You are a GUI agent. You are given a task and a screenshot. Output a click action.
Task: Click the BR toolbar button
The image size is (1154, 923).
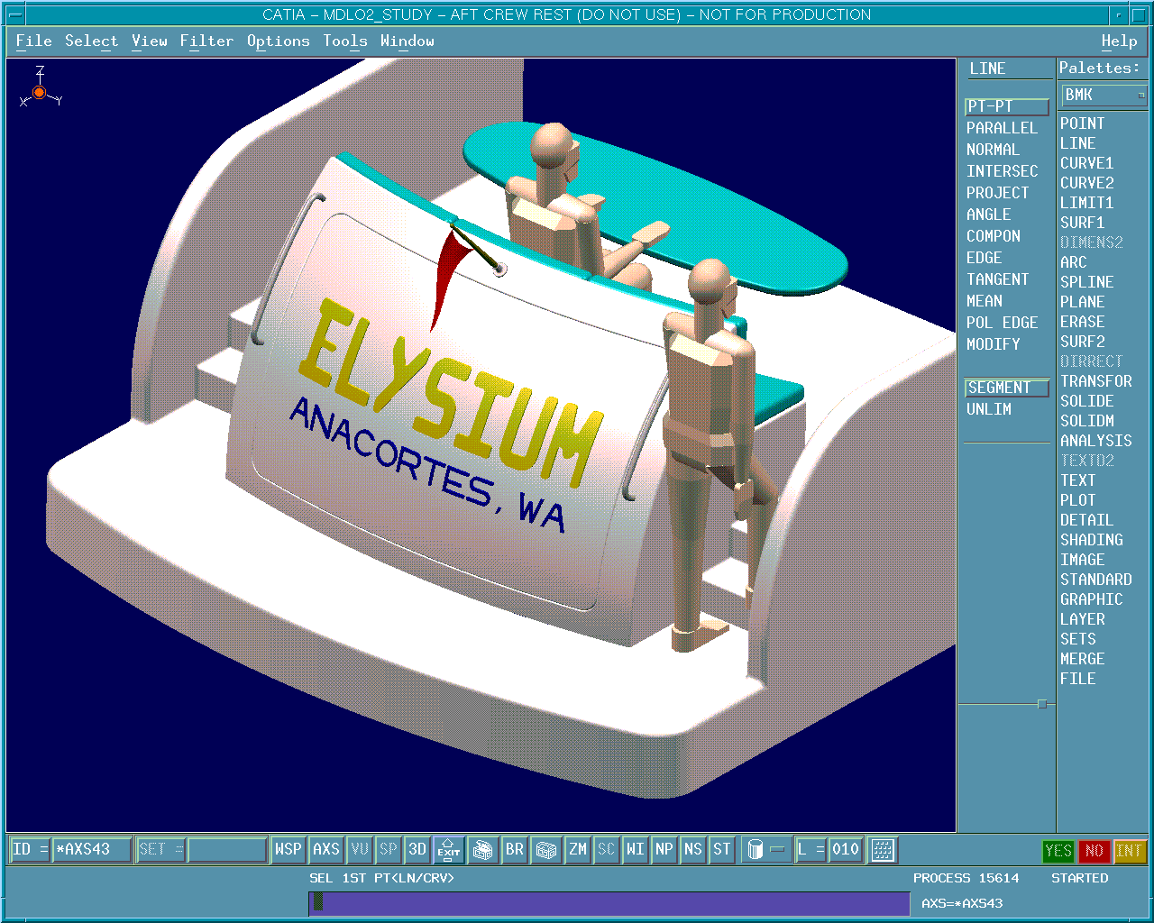pos(514,849)
